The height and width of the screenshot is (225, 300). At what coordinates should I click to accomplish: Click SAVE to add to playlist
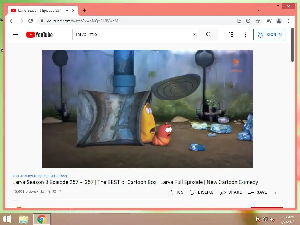tap(258, 192)
